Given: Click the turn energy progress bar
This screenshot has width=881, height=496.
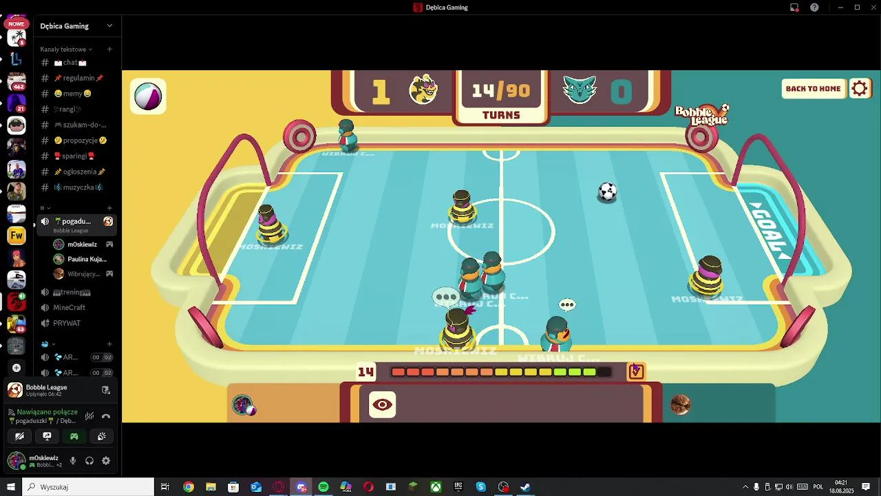Looking at the screenshot, I should [500, 372].
